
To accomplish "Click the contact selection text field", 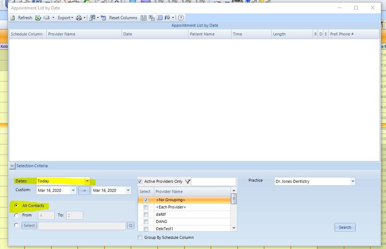I will [x=82, y=226].
